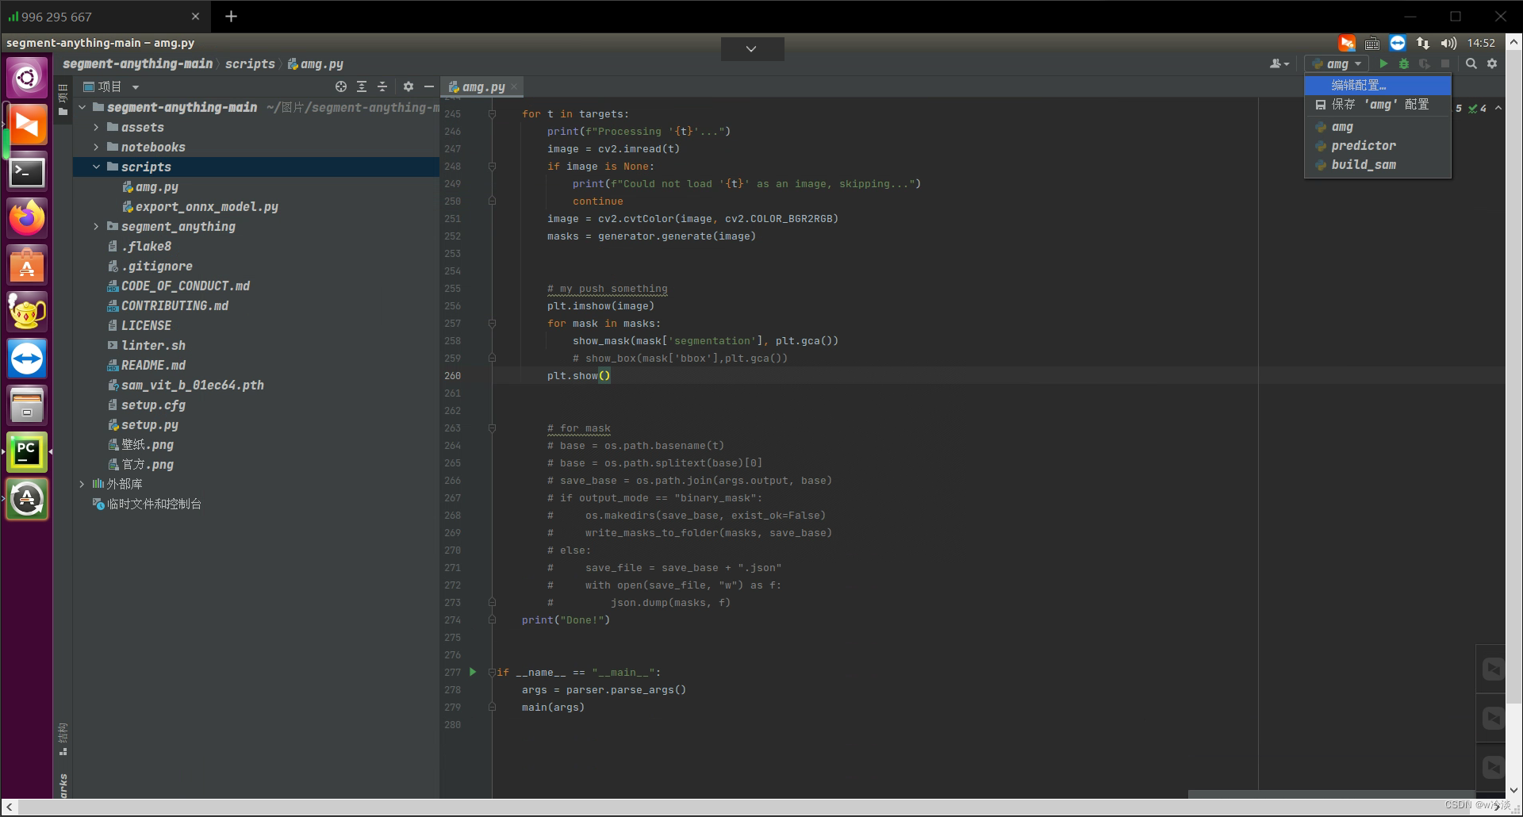Open Software Updater launcher icon
This screenshot has width=1523, height=817.
(x=27, y=499)
